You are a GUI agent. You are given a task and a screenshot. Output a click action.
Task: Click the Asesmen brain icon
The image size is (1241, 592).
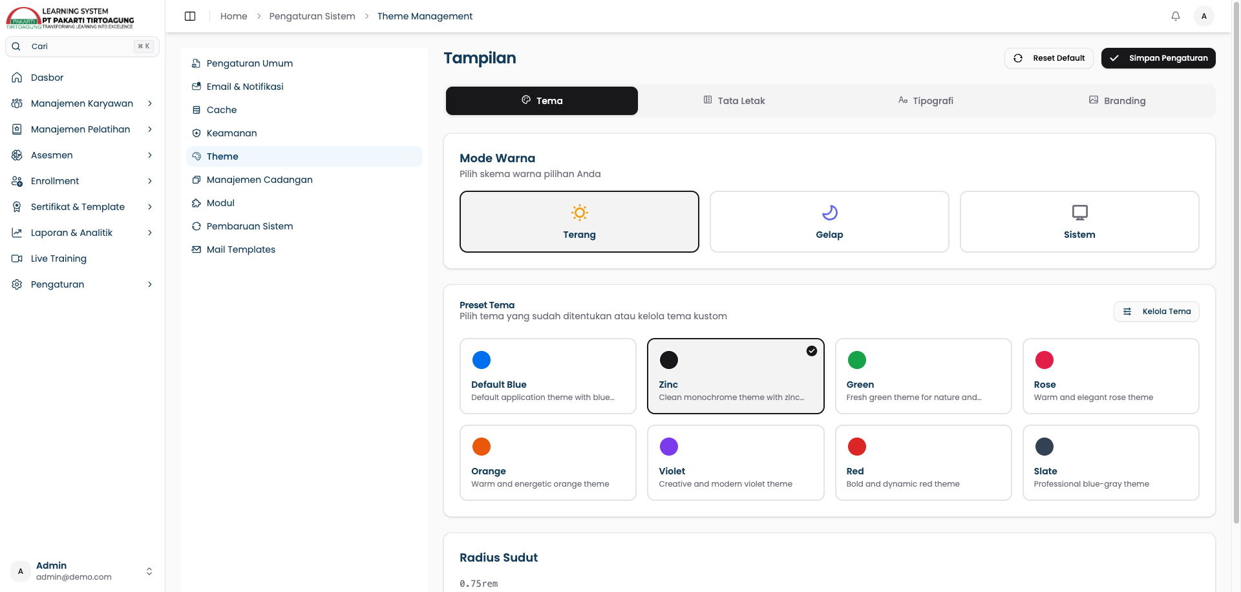pos(17,155)
